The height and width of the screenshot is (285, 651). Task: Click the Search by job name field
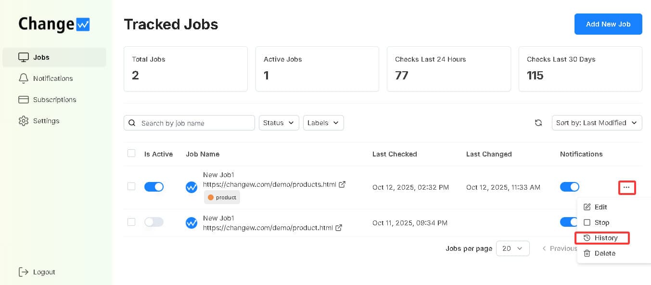pos(195,123)
